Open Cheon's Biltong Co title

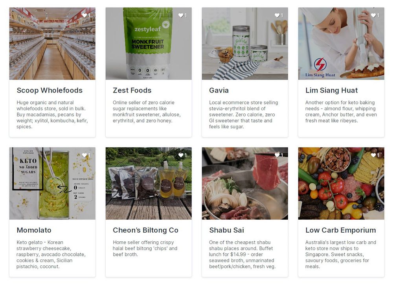145,230
